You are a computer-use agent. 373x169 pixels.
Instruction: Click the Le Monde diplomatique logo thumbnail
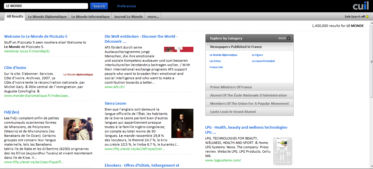click(78, 75)
